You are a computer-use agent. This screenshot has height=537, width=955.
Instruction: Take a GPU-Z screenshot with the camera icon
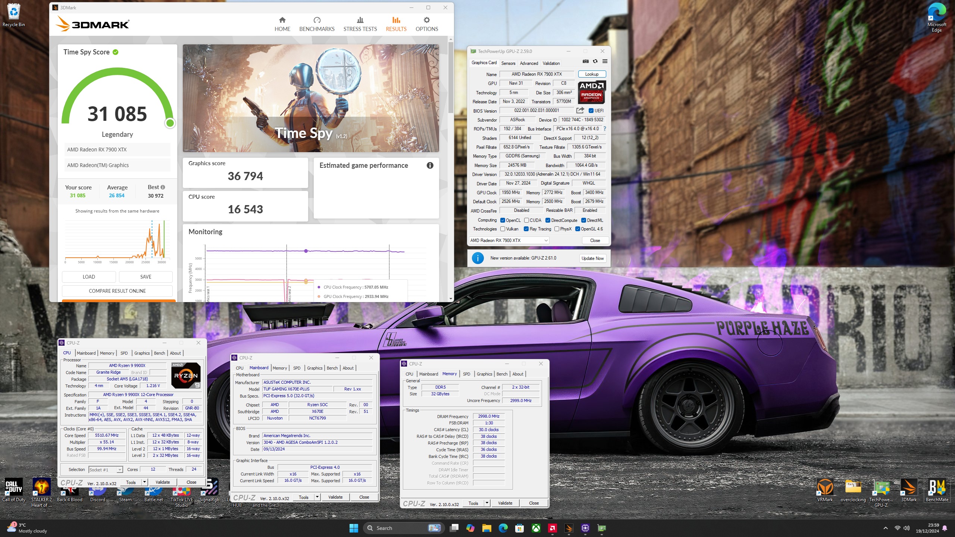586,61
